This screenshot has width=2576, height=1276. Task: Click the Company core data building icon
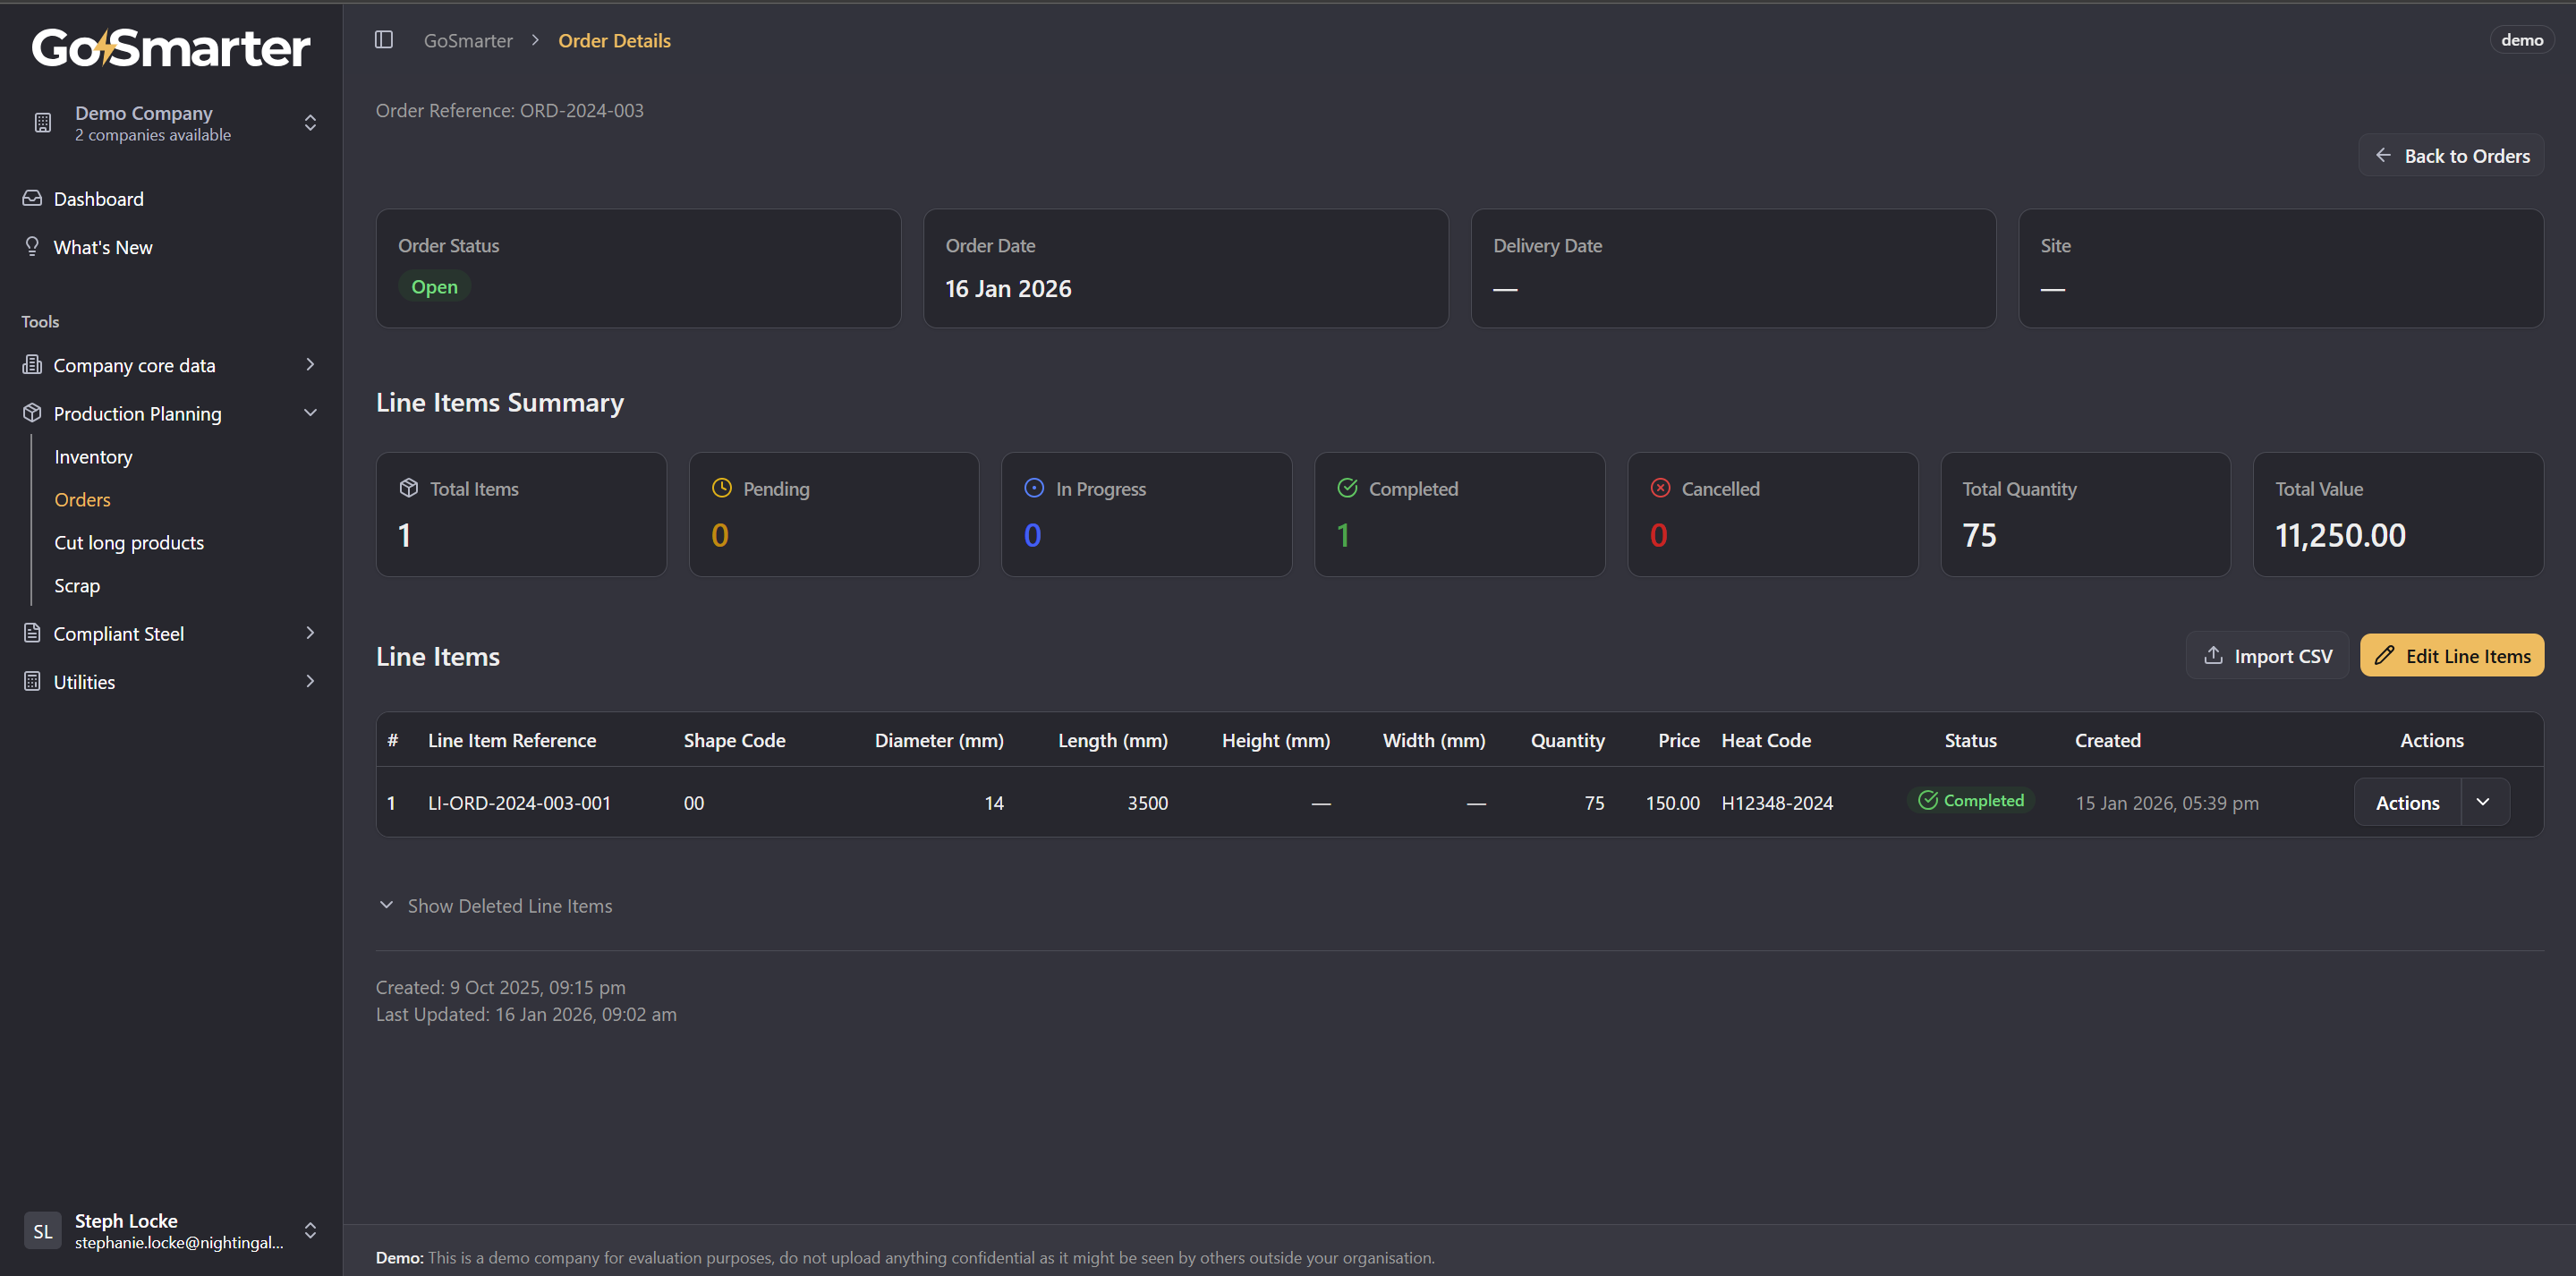pyautogui.click(x=32, y=365)
